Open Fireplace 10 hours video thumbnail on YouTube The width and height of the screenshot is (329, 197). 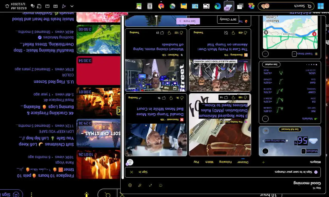[98, 164]
